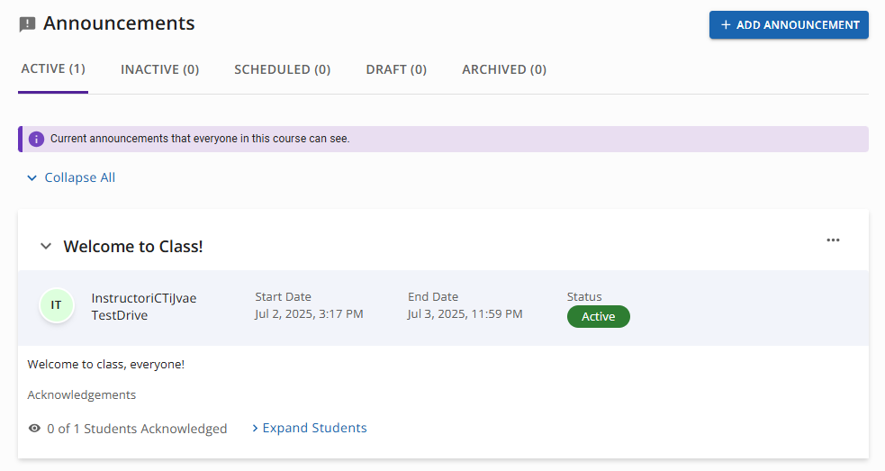The width and height of the screenshot is (885, 471).
Task: Open the Scheduled (0) tab
Action: tap(282, 69)
